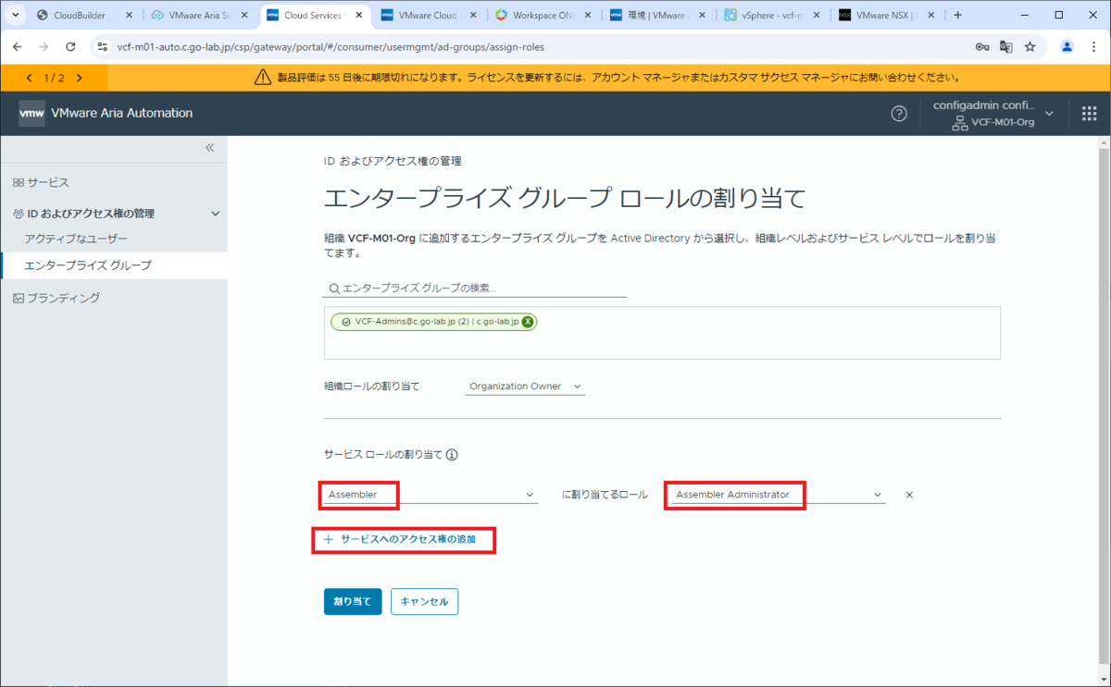
Task: Switch to the 環境 VMware tab
Action: click(x=658, y=16)
